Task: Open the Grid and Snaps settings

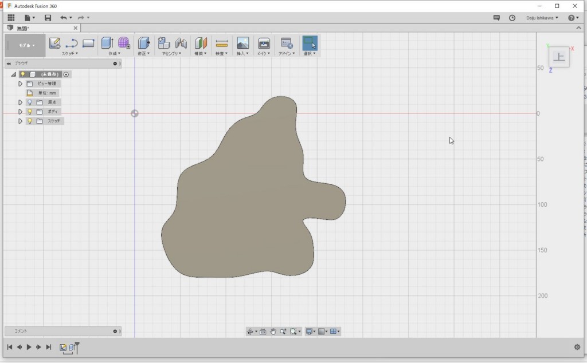Action: pos(321,332)
